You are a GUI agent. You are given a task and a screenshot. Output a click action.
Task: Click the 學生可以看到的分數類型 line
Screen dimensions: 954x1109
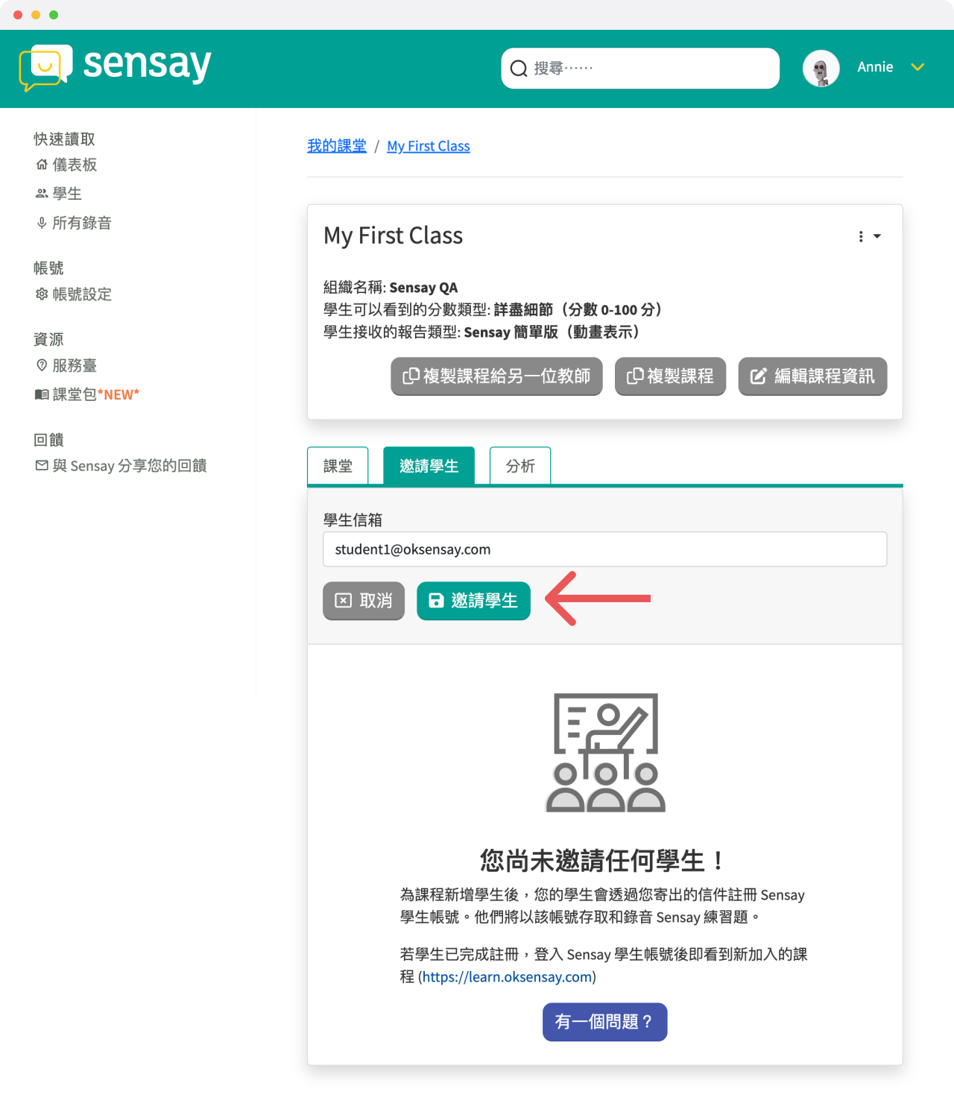[x=496, y=310]
